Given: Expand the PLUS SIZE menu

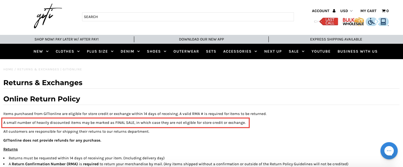Looking at the screenshot, I should 100,51.
